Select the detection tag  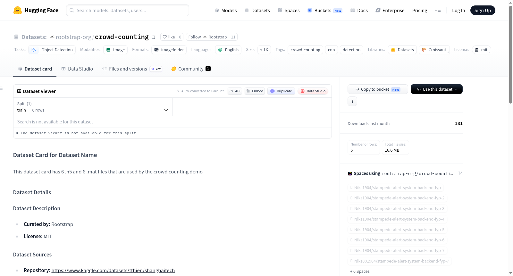351,50
